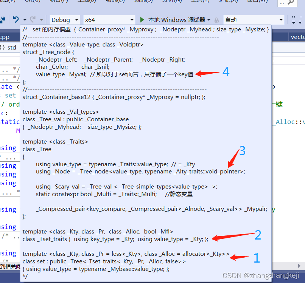305x283 pixels.
Task: Click the 'struct _Container_base12' line
Action: click(x=114, y=97)
